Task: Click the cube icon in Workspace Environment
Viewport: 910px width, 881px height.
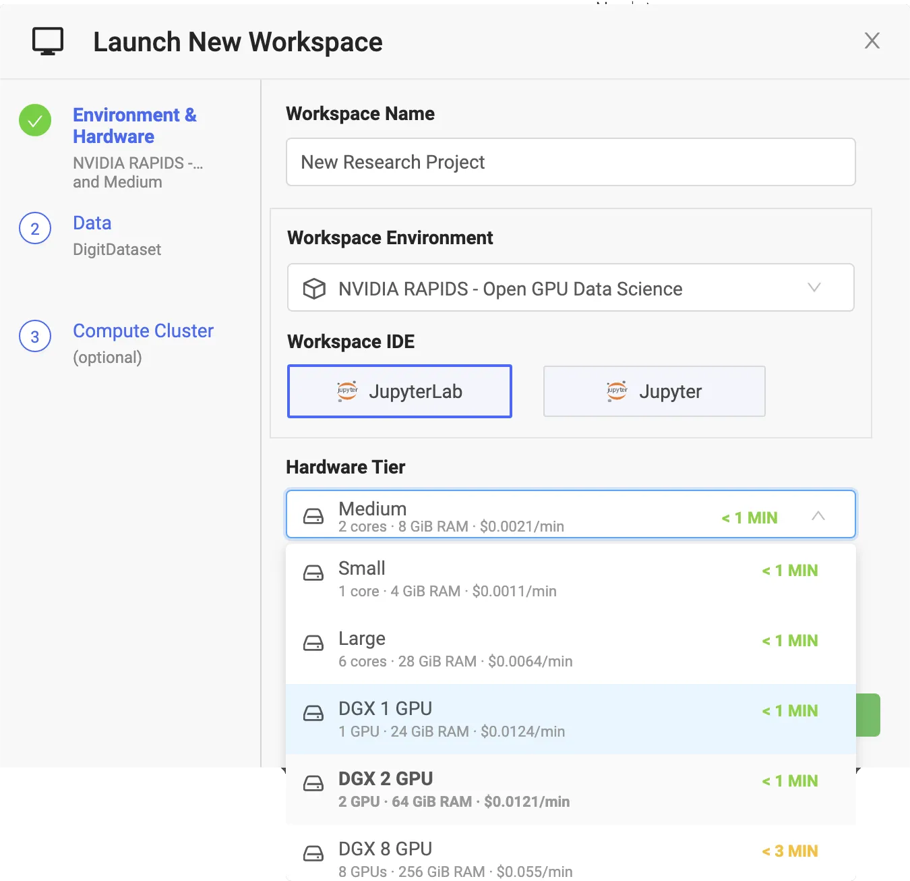Action: pos(314,289)
